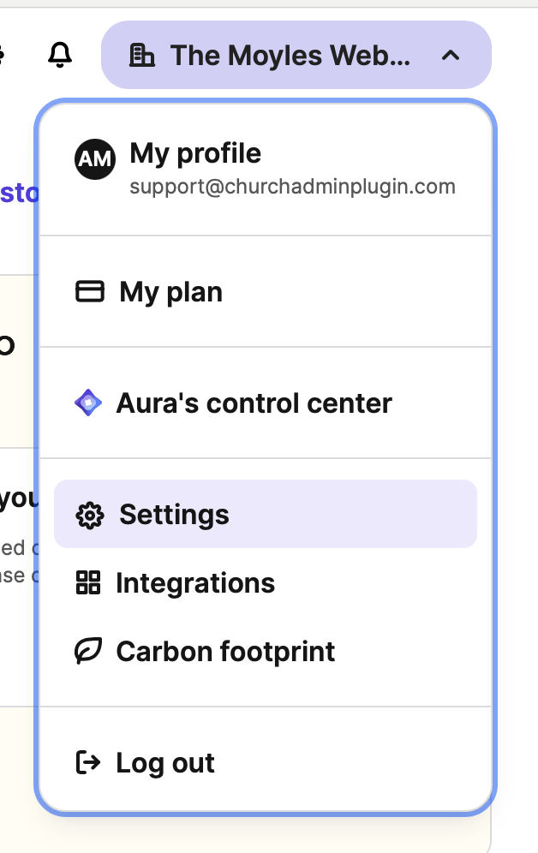Choose Integrations from the menu
The height and width of the screenshot is (853, 538).
(x=195, y=583)
